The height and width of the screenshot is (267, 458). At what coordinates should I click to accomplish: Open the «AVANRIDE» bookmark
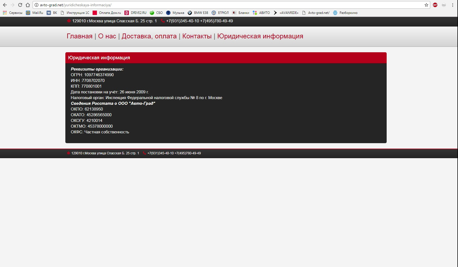click(286, 13)
